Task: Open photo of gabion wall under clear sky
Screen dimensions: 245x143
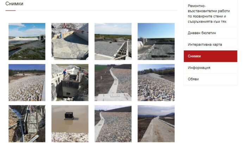Action: click(x=156, y=42)
